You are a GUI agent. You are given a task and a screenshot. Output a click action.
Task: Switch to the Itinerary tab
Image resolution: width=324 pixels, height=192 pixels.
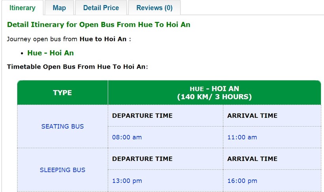tap(23, 8)
